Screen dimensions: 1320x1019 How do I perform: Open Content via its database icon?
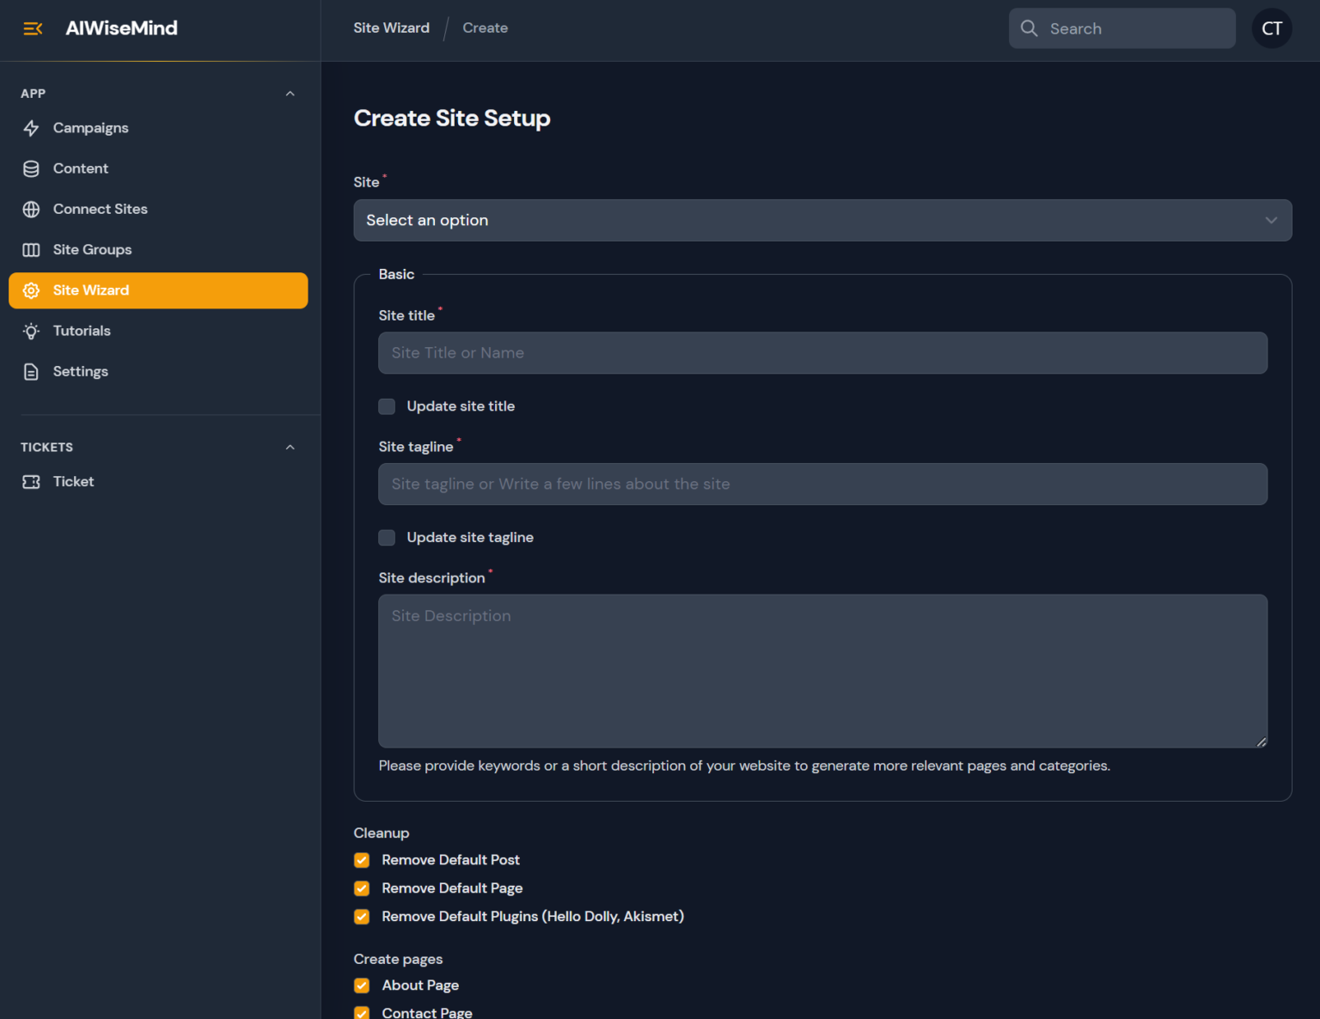(x=32, y=168)
